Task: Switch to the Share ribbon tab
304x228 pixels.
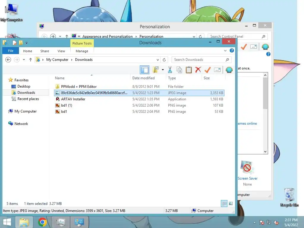Action: pyautogui.click(x=45, y=51)
